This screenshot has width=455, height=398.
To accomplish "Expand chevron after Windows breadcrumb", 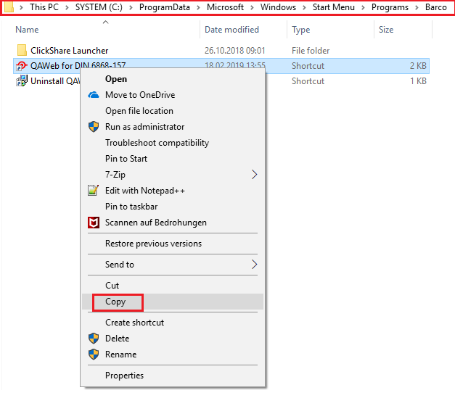I will point(304,7).
